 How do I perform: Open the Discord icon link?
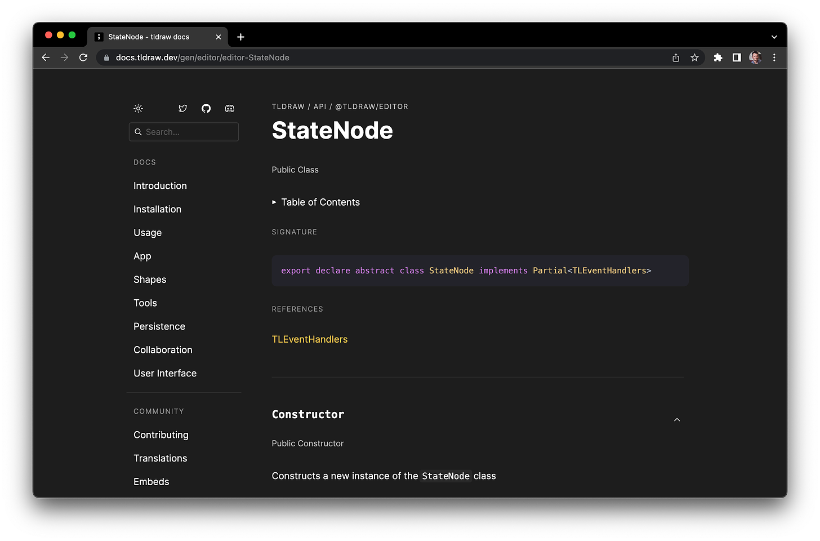point(229,108)
